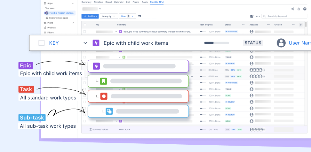Image resolution: width=311 pixels, height=152 pixels.
Task: Check the box for the epic_jira issue row
Action: tap(85, 32)
